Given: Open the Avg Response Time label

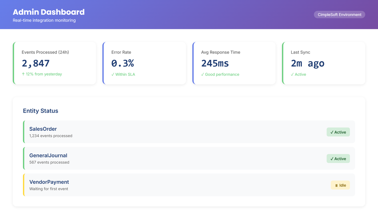Looking at the screenshot, I should (221, 52).
